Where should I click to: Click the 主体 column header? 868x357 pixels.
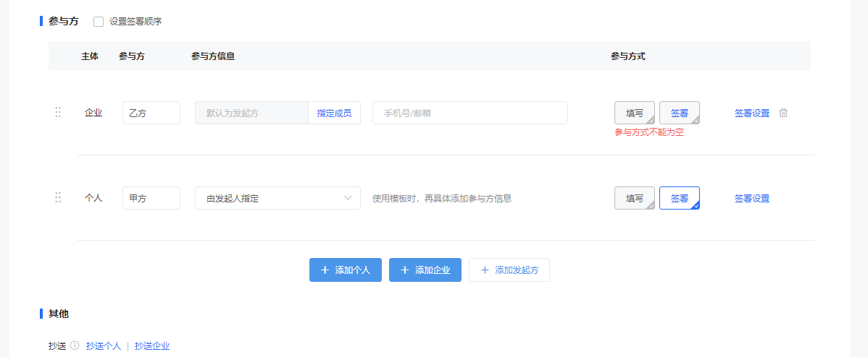90,56
